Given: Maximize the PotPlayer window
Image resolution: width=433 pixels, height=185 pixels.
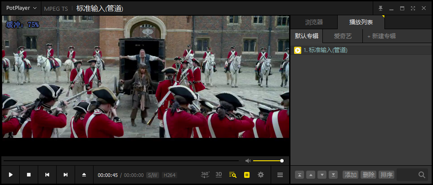Looking at the screenshot, I should (x=402, y=8).
